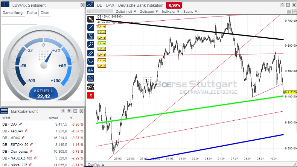Click the chart corner grip handle
The image size is (297, 167).
click(295, 164)
